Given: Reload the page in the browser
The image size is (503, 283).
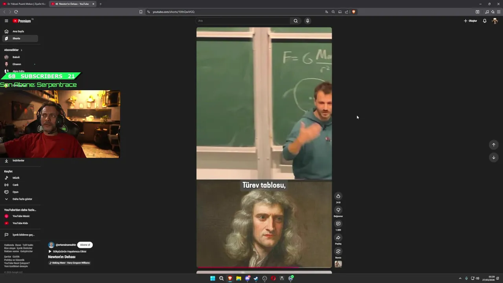Looking at the screenshot, I should pyautogui.click(x=16, y=12).
